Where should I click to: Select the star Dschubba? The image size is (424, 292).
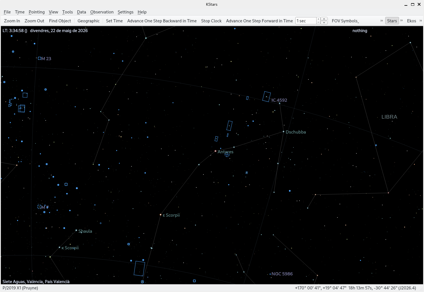(284, 132)
